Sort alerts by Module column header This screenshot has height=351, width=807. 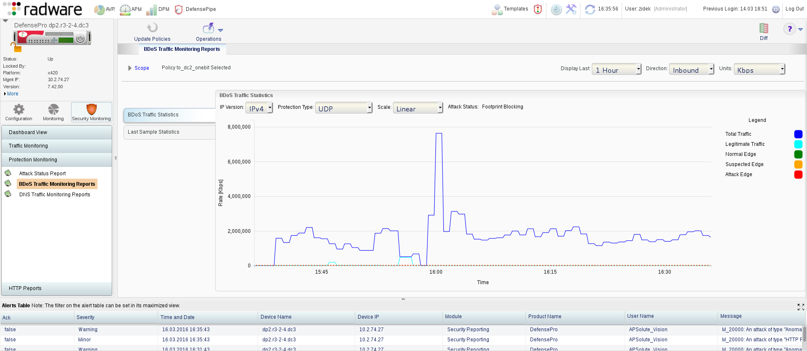click(x=484, y=317)
